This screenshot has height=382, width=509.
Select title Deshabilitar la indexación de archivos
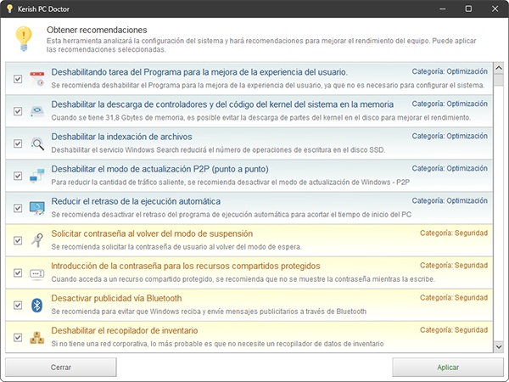[121, 137]
